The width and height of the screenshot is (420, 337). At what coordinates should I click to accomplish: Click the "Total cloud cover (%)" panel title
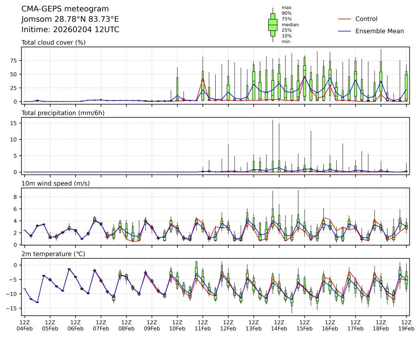click(54, 43)
